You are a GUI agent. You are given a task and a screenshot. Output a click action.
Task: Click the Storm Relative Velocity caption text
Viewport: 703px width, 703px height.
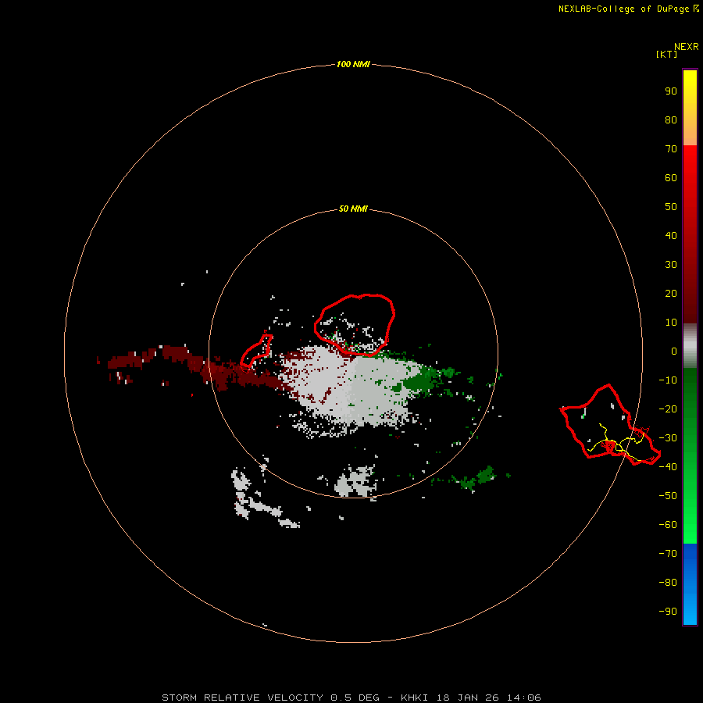[351, 698]
